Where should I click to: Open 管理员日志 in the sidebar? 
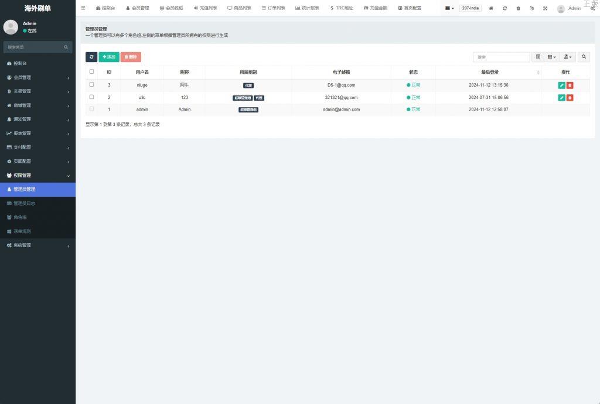pyautogui.click(x=37, y=203)
